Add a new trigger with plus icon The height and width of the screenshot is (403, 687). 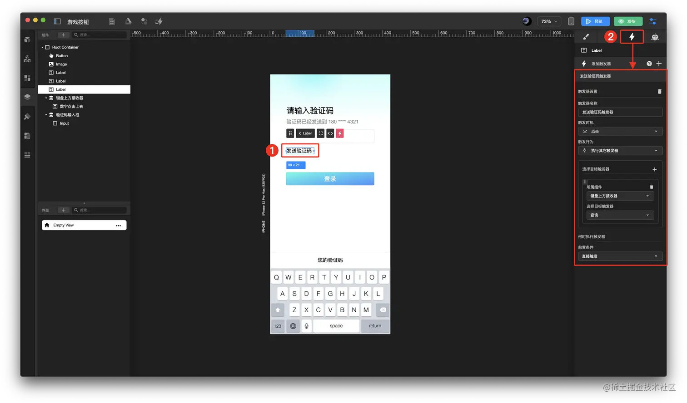tap(659, 64)
